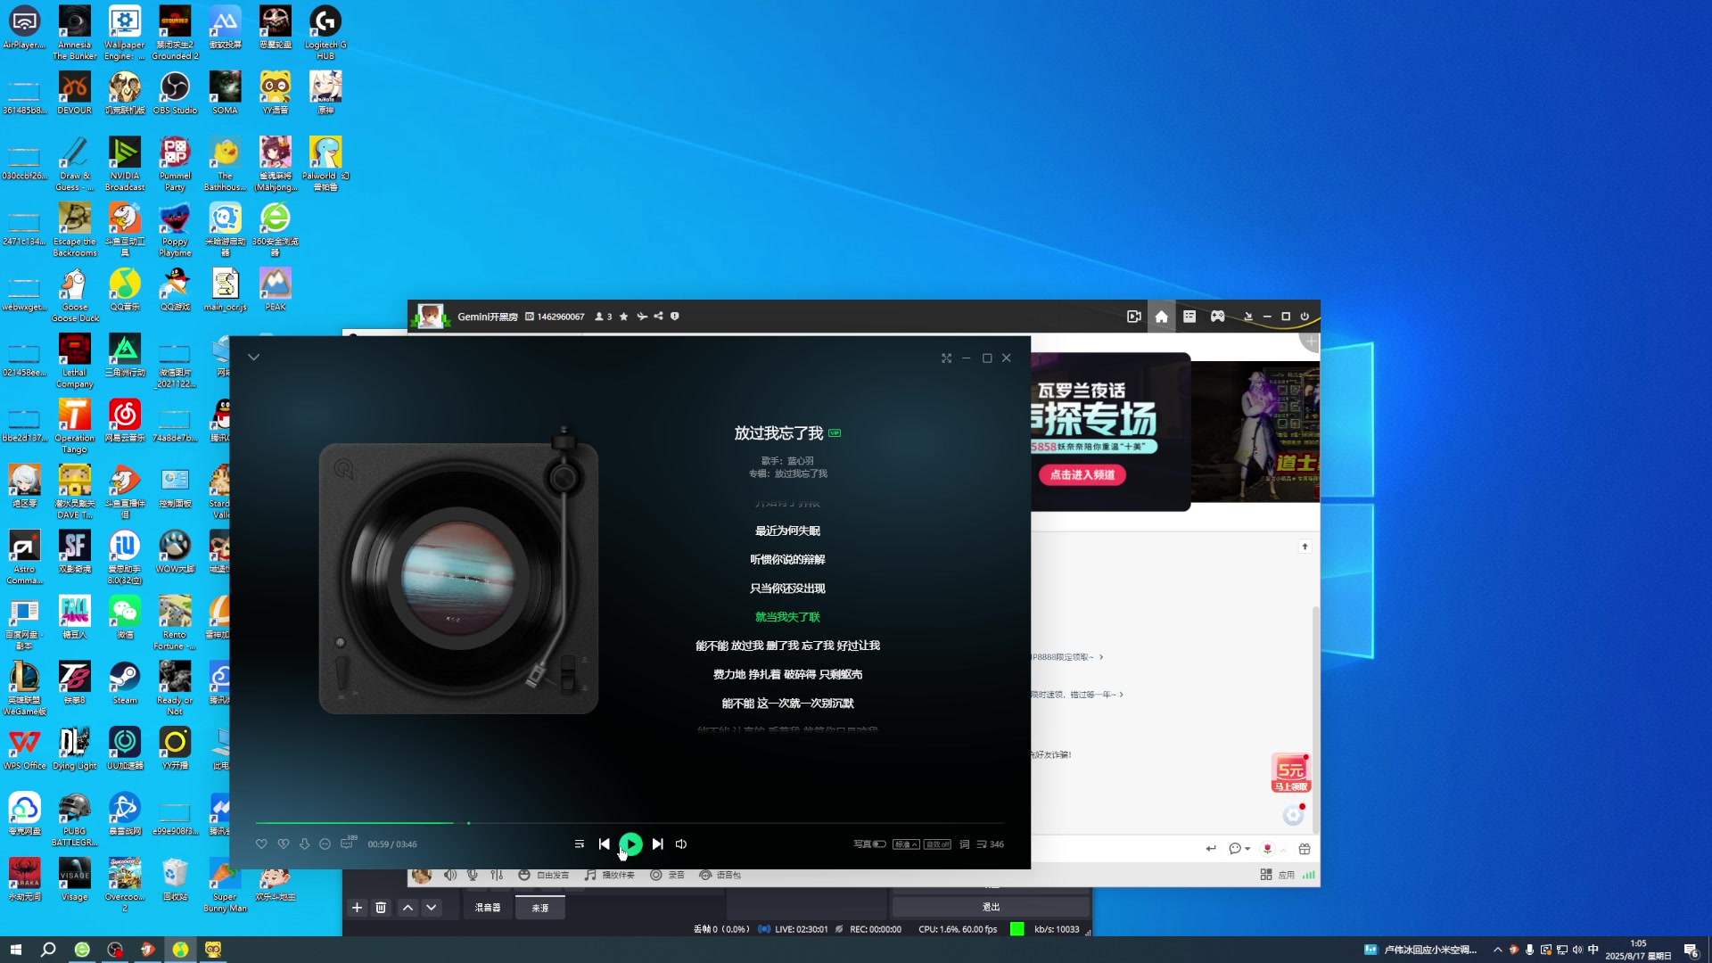The image size is (1712, 963).
Task: Click the heart icon to like the song
Action: click(x=261, y=844)
